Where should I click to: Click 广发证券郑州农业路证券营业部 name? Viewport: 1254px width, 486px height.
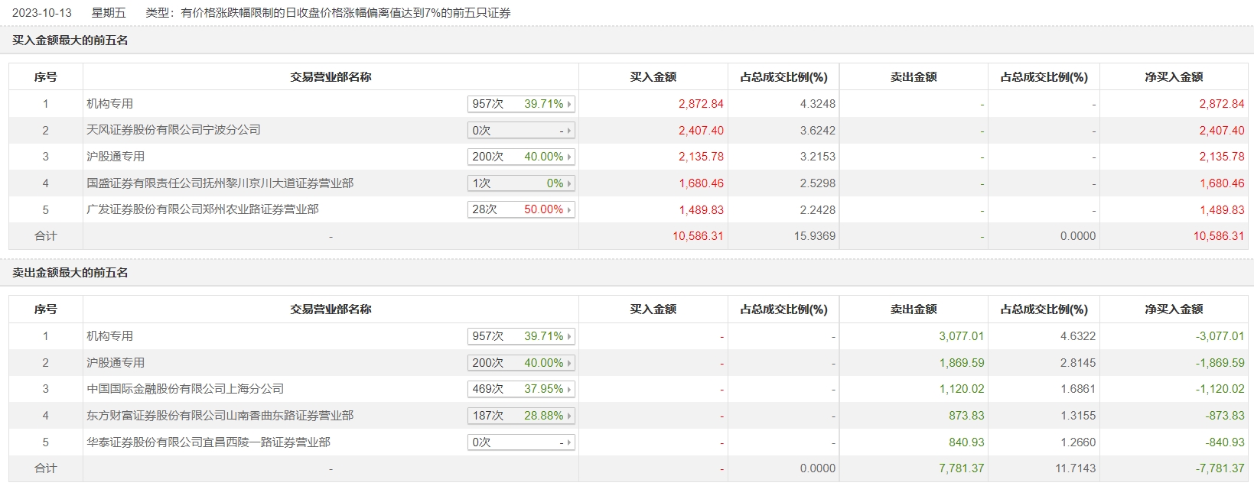pos(202,209)
